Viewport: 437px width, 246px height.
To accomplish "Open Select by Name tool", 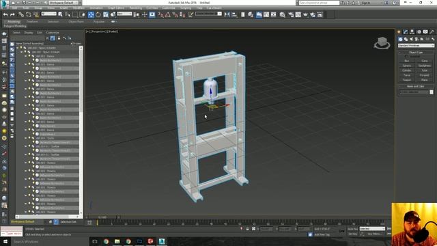I will pyautogui.click(x=68, y=14).
